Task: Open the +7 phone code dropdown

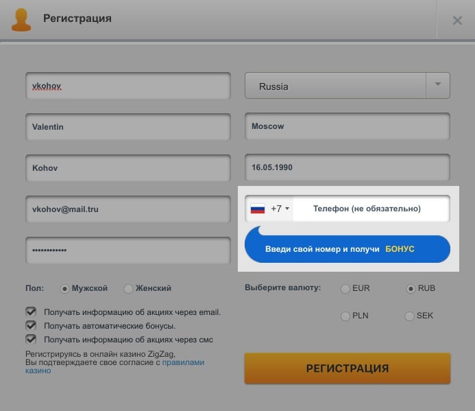Action: tap(280, 209)
